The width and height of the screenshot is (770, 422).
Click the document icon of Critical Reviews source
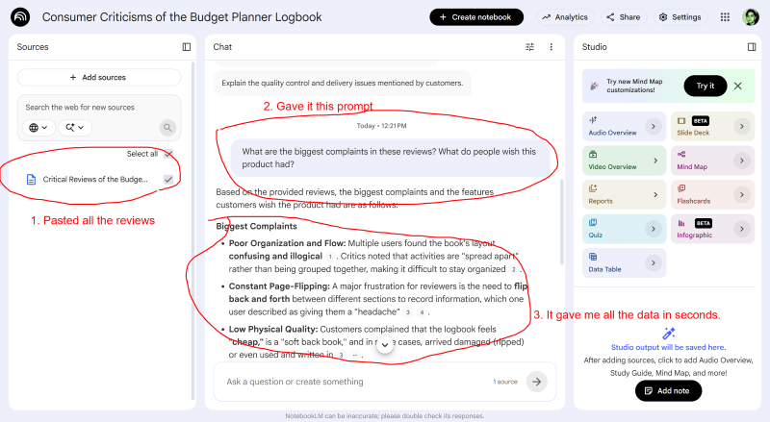[31, 180]
